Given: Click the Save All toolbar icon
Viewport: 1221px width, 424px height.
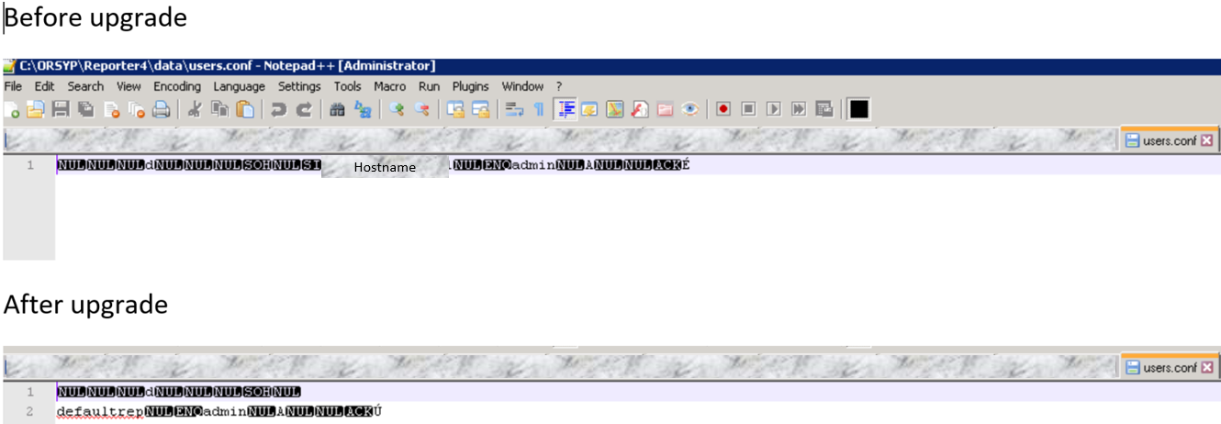Looking at the screenshot, I should (86, 110).
